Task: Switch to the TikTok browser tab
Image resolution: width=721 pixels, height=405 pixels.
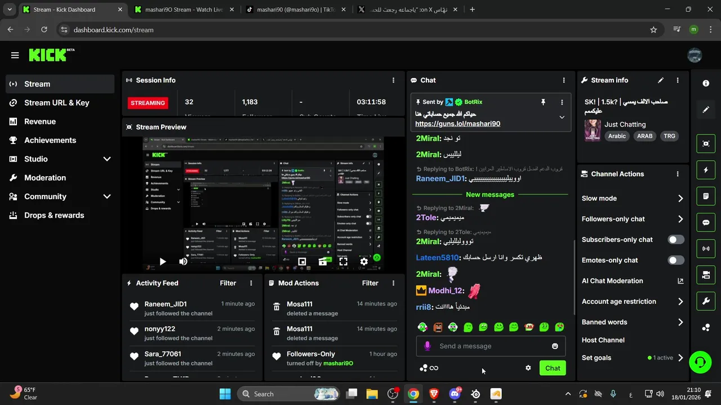Action: (296, 10)
